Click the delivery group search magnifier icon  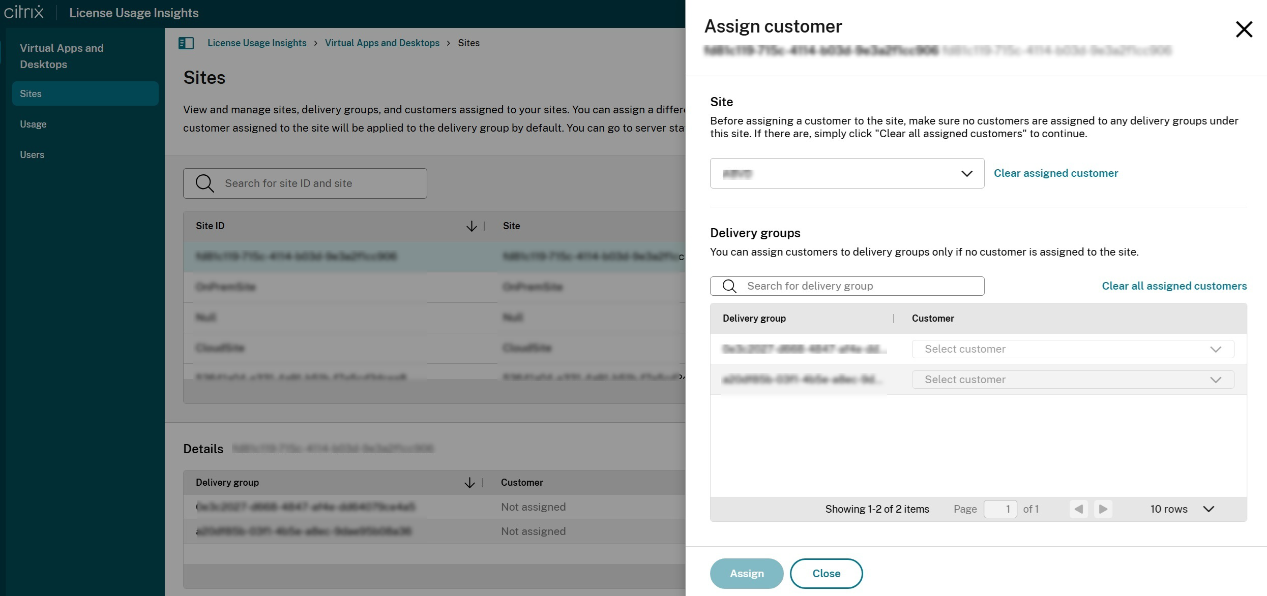pyautogui.click(x=729, y=286)
